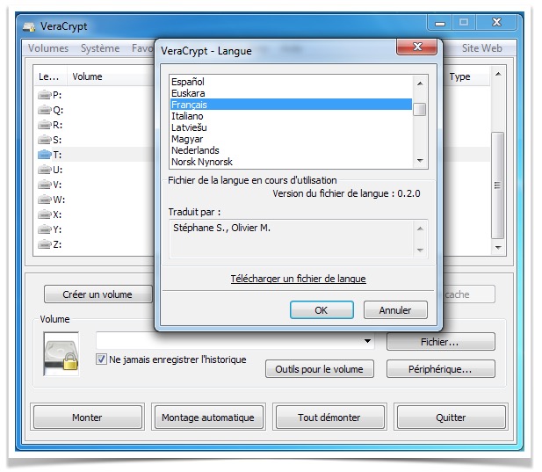Select the W: drive icon
The width and height of the screenshot is (542, 472).
[x=45, y=200]
